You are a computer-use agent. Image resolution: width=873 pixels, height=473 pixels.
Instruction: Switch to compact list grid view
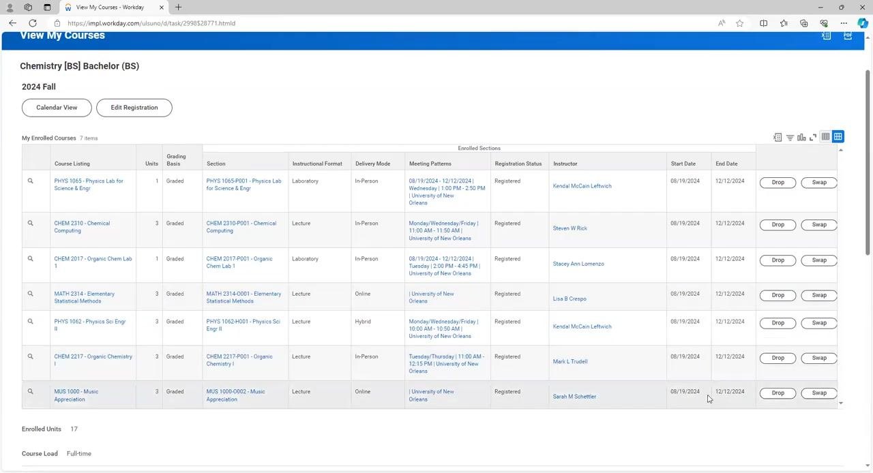tap(825, 136)
